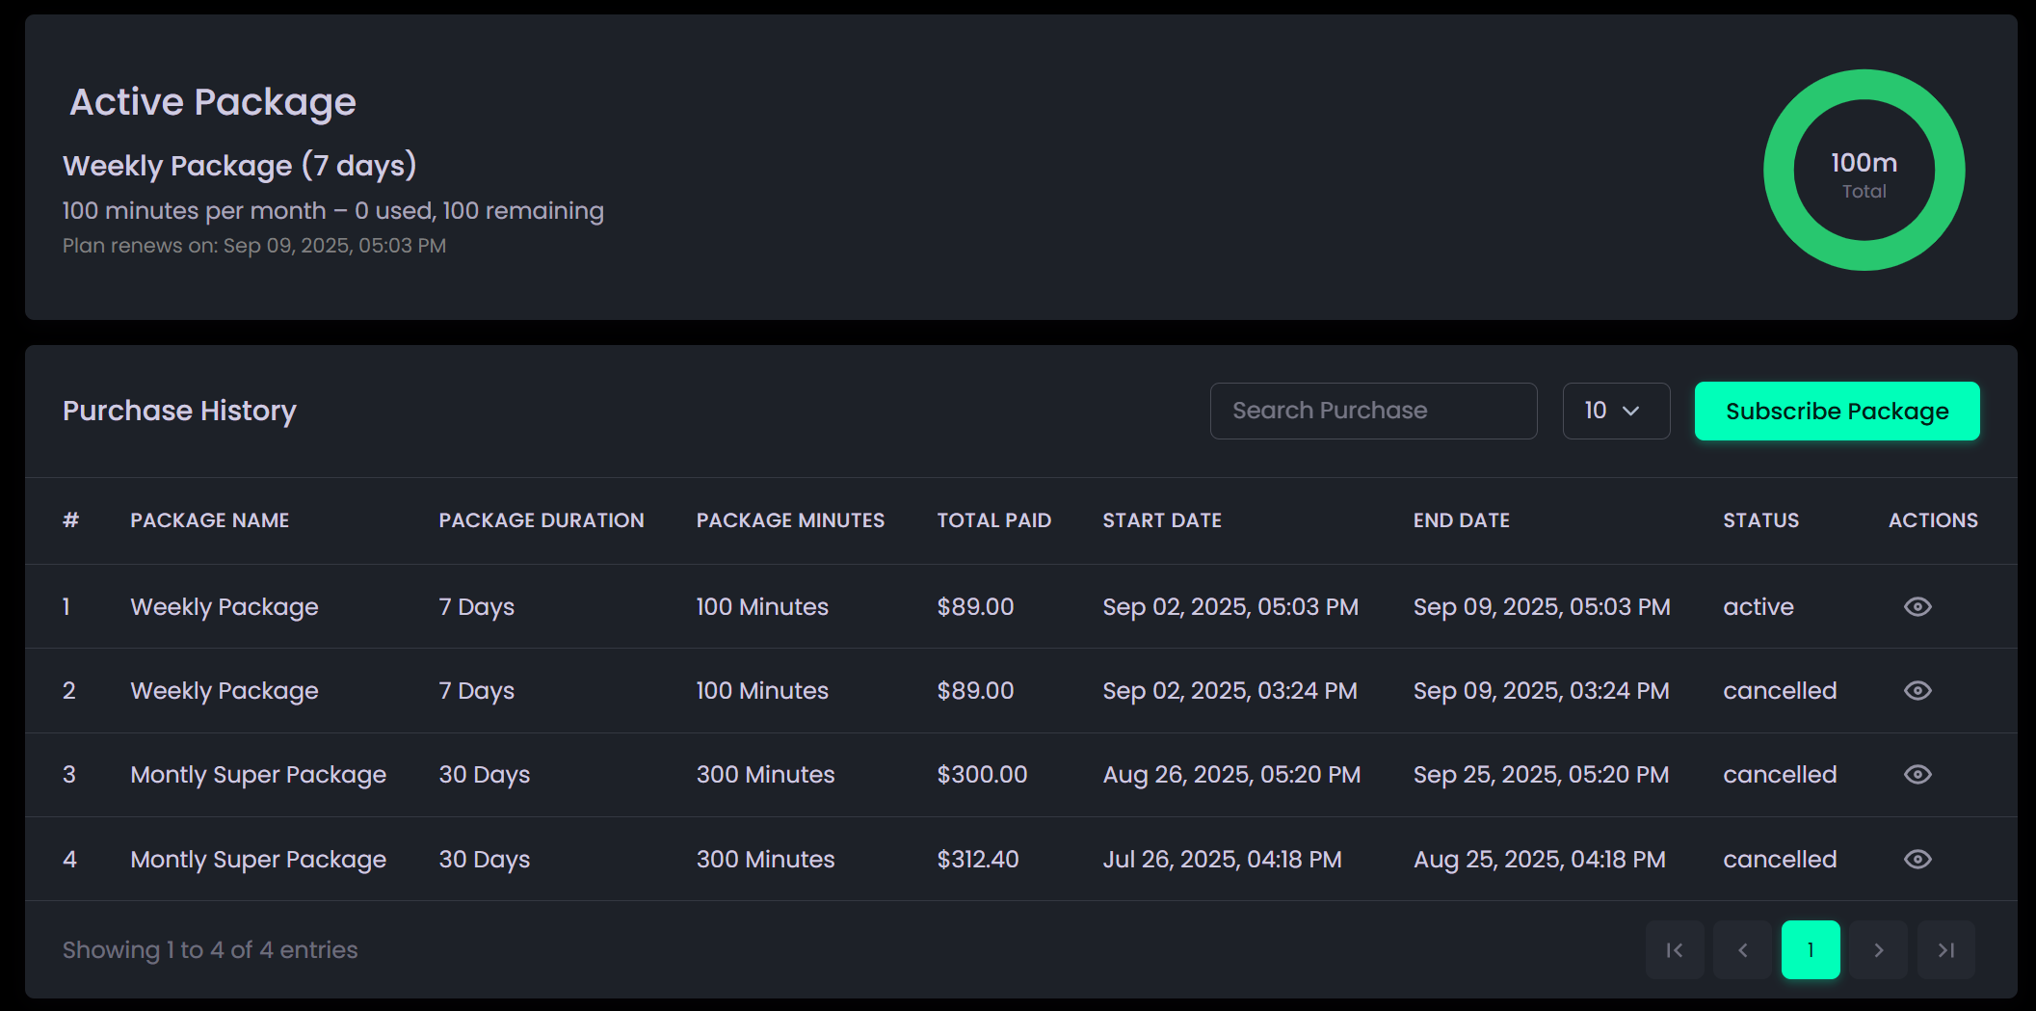Sort by Package Name column header
Screen dimensions: 2036x1011
click(x=210, y=520)
